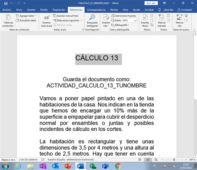Click Administrar fuentes
The height and width of the screenshot is (170, 197).
124,16
